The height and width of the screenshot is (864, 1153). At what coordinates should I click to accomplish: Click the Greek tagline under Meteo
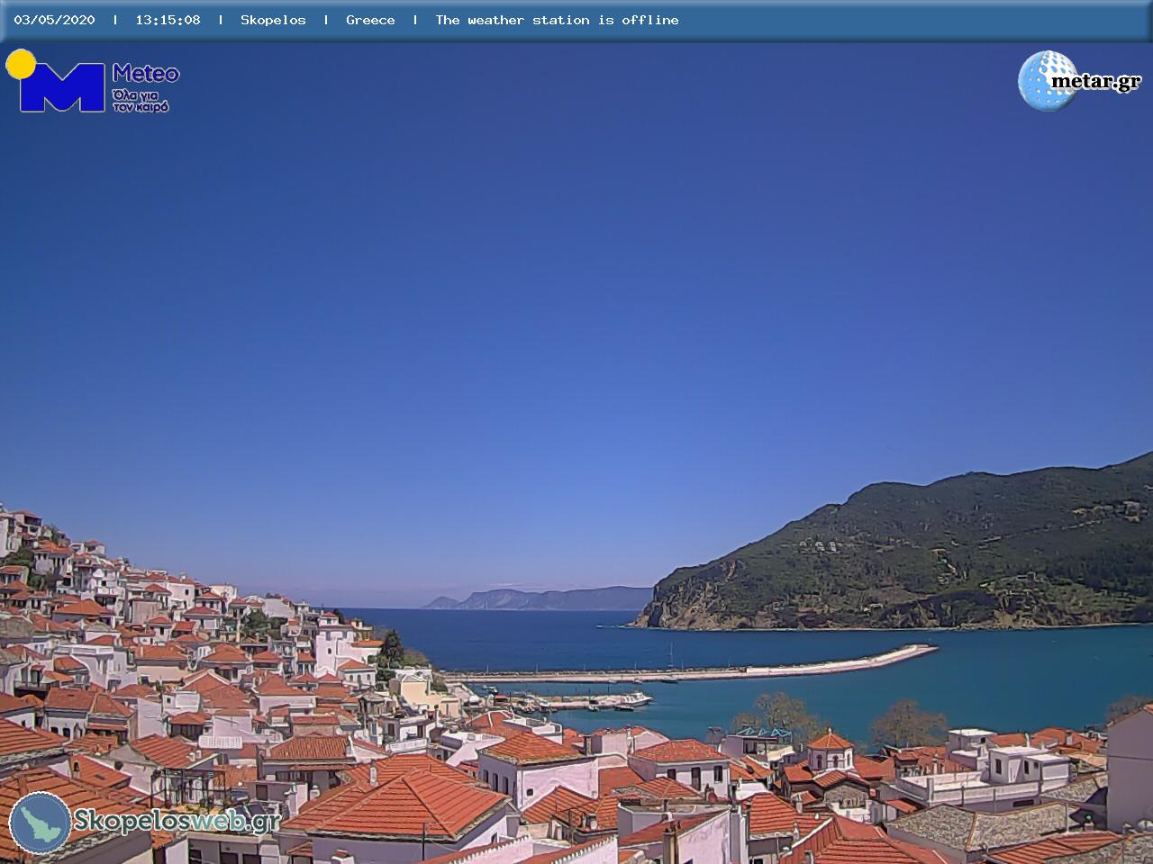tap(141, 100)
